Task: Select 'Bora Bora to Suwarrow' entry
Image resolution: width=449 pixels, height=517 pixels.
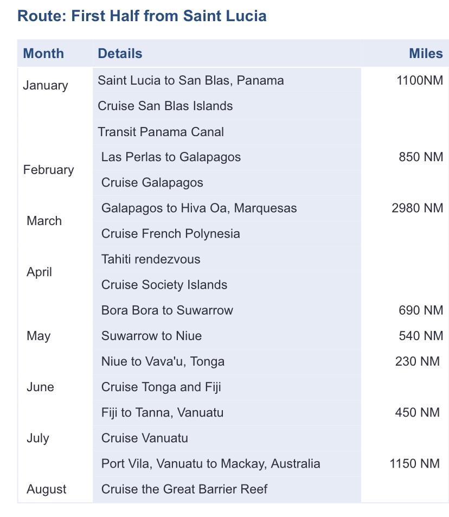Action: point(167,310)
